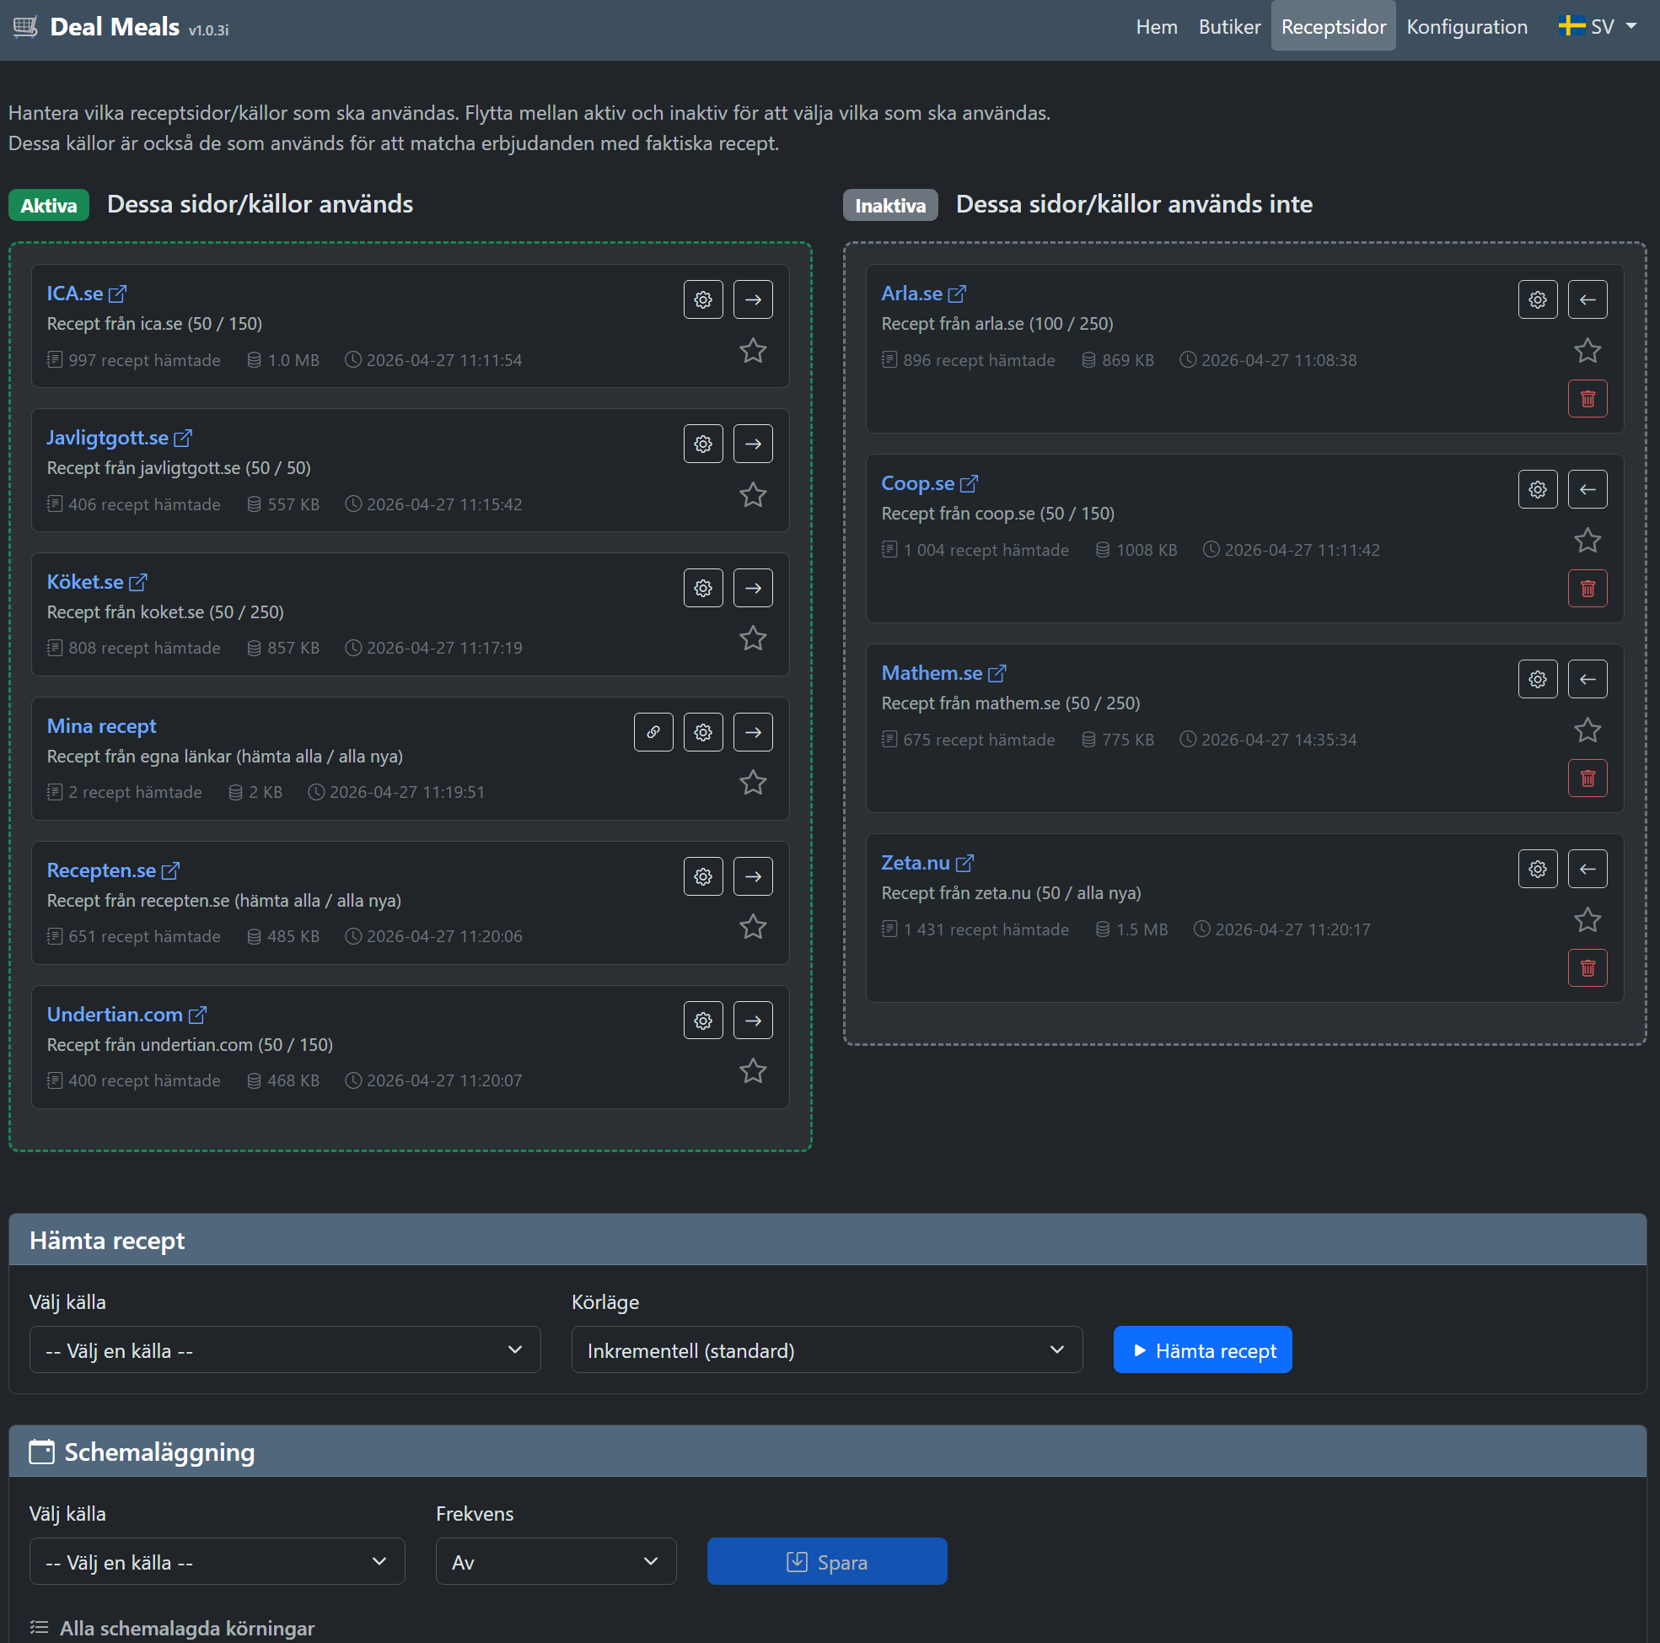
Task: Open Frekvens dropdown set to Av
Action: (x=556, y=1561)
